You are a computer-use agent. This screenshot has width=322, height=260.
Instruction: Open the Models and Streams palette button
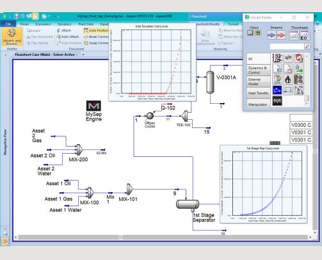(12, 37)
